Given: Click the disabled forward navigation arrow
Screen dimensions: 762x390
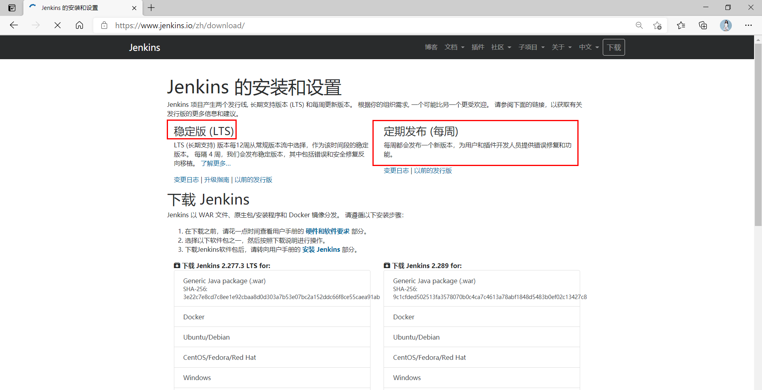Looking at the screenshot, I should [36, 25].
